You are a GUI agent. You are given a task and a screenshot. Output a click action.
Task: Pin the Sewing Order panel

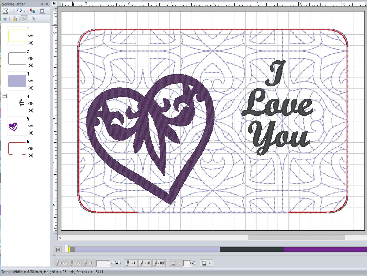point(42,4)
